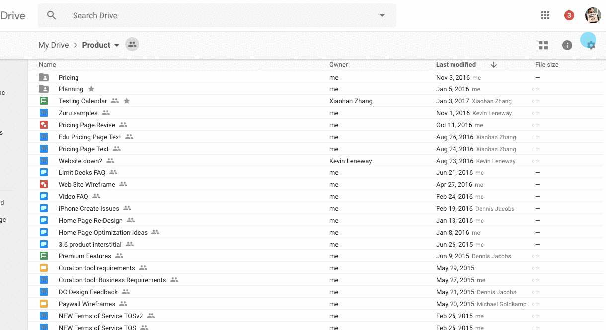Reverse sort direction arrow by Last modified

pos(494,65)
